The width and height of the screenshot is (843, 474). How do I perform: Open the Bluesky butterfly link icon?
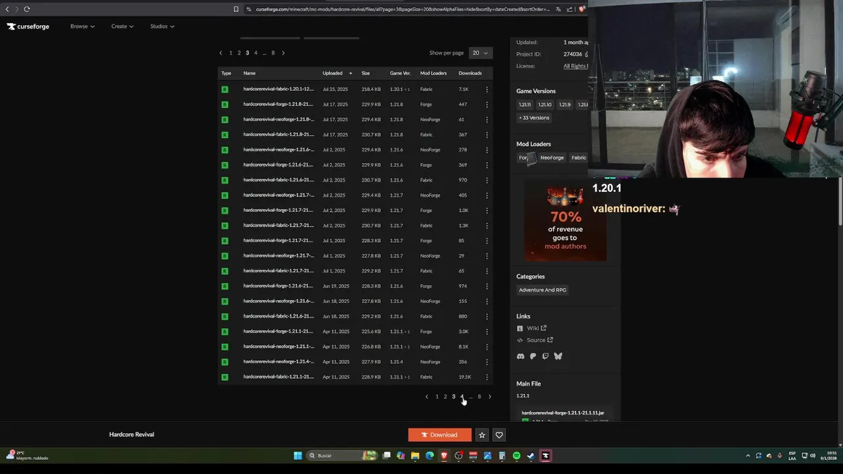(558, 356)
